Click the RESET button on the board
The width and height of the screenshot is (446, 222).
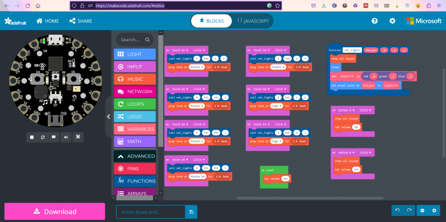click(x=55, y=77)
